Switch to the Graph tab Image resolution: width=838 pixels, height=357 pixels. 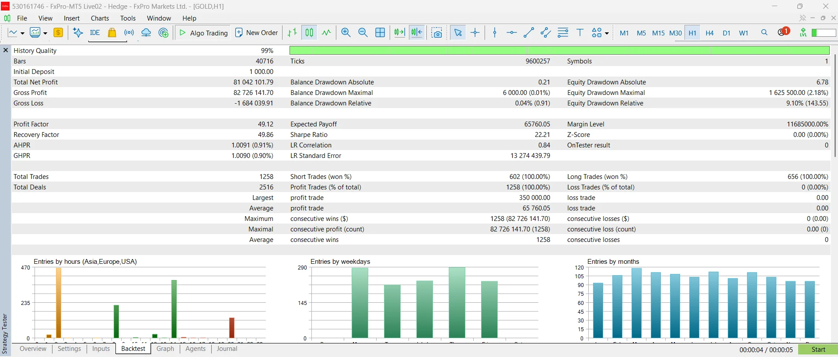pyautogui.click(x=165, y=349)
